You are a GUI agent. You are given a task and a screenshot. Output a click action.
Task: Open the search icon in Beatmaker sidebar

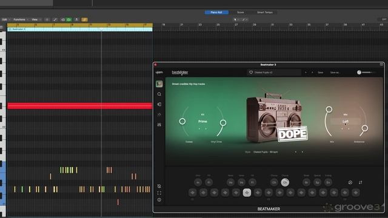point(159,94)
